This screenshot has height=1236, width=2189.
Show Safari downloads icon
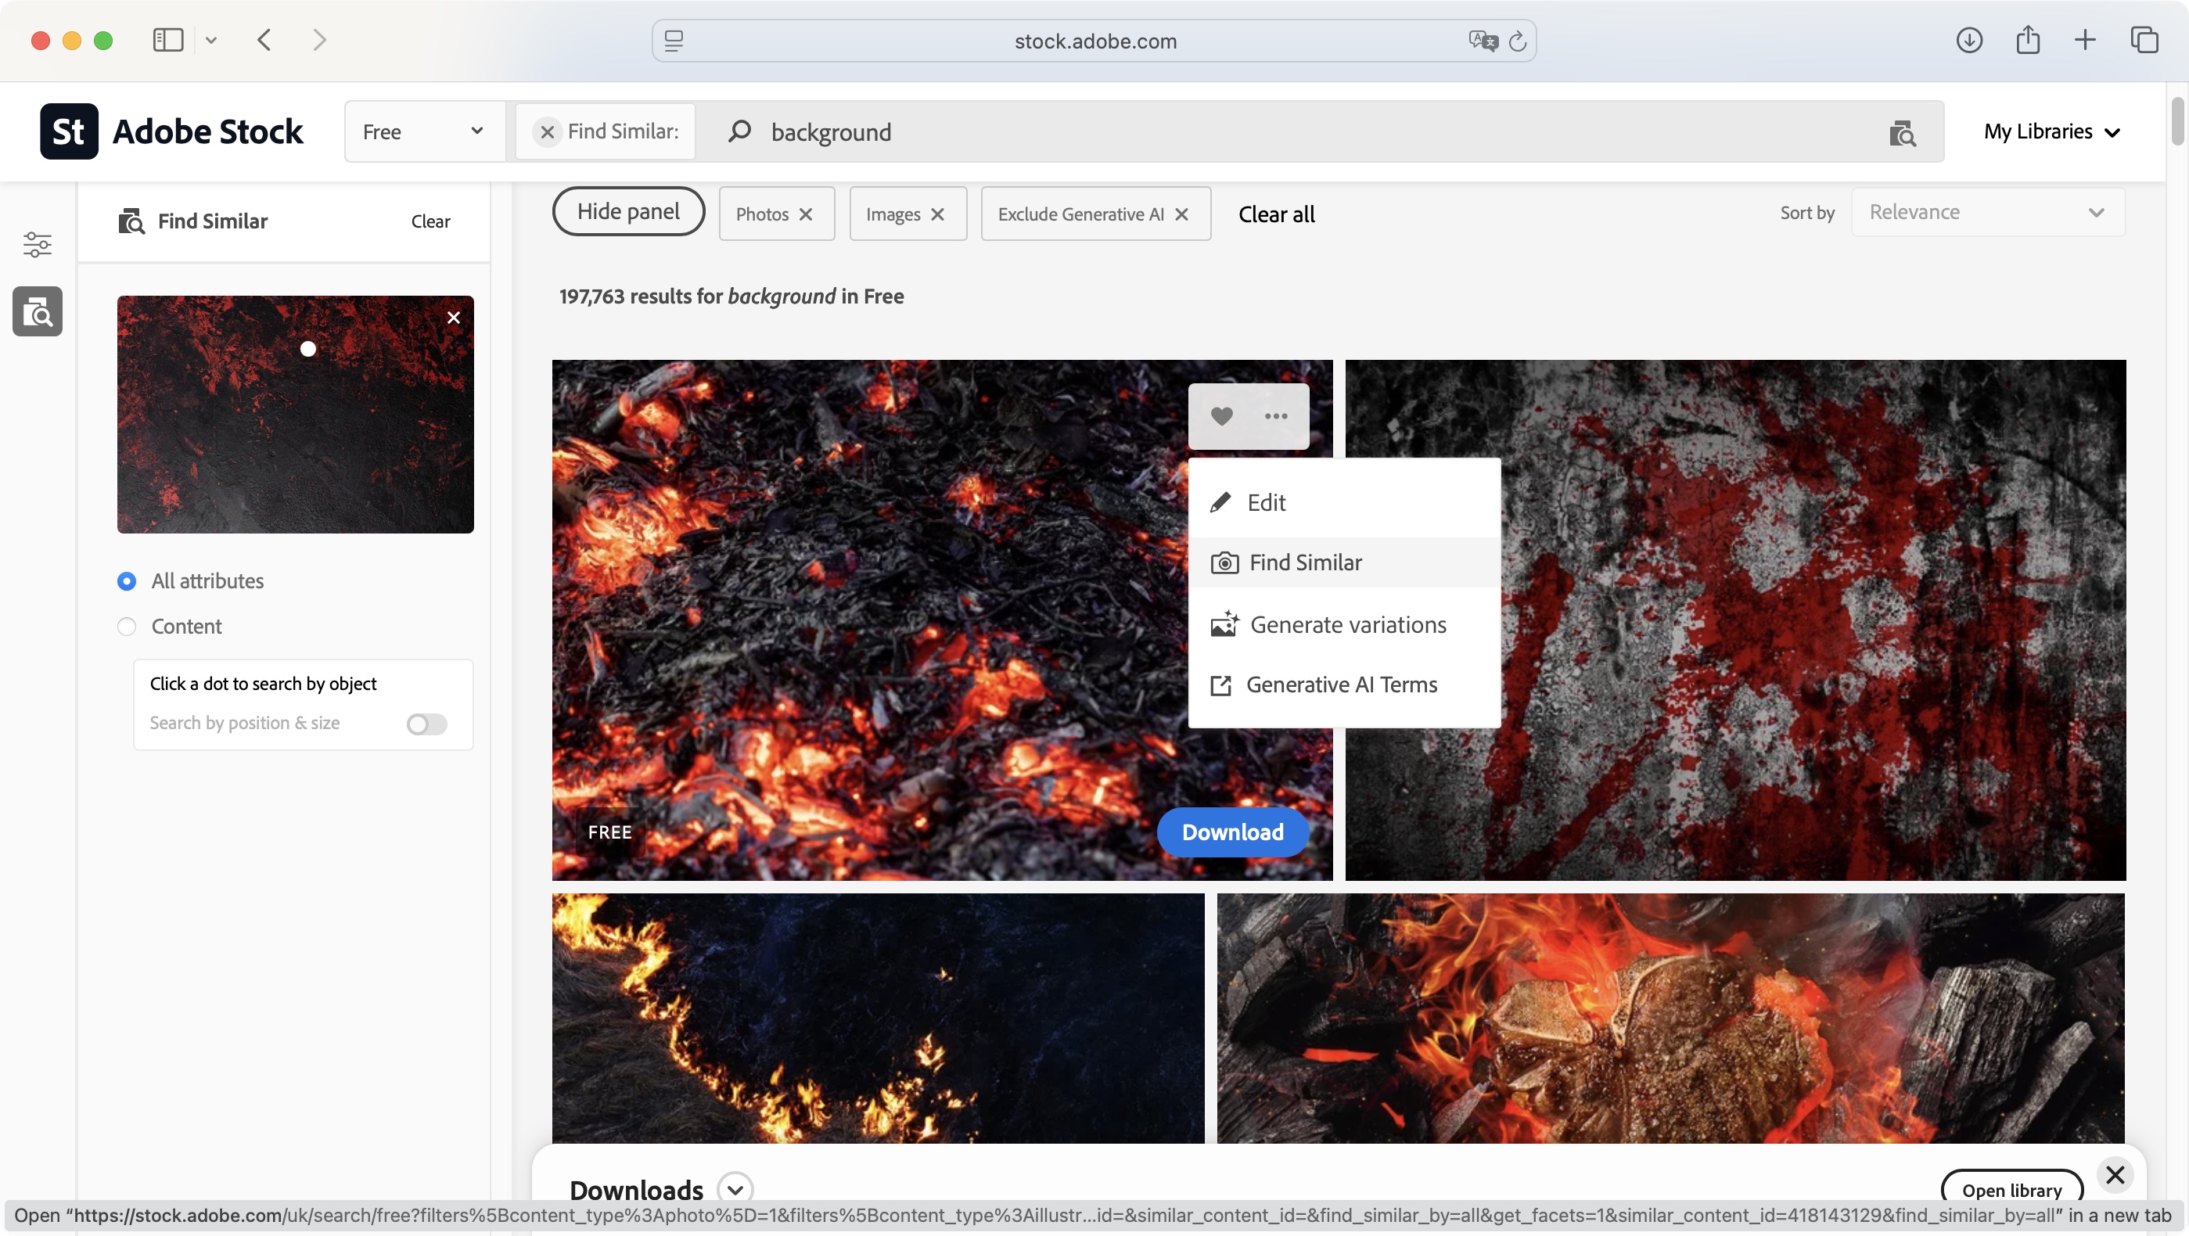coord(1969,40)
